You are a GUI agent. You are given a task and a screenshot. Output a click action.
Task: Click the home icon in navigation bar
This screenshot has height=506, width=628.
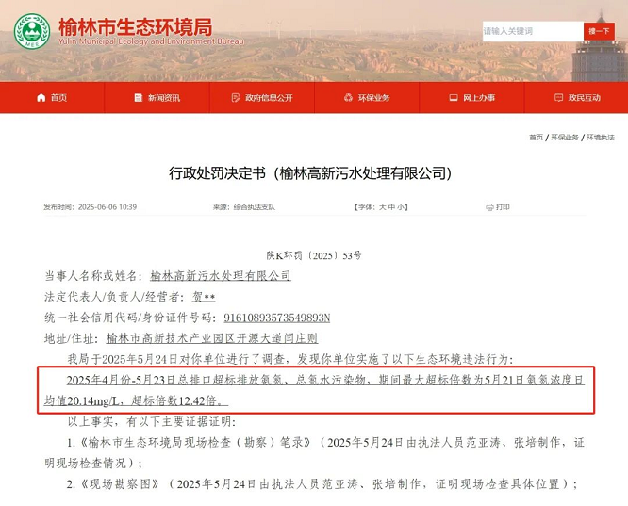[41, 98]
